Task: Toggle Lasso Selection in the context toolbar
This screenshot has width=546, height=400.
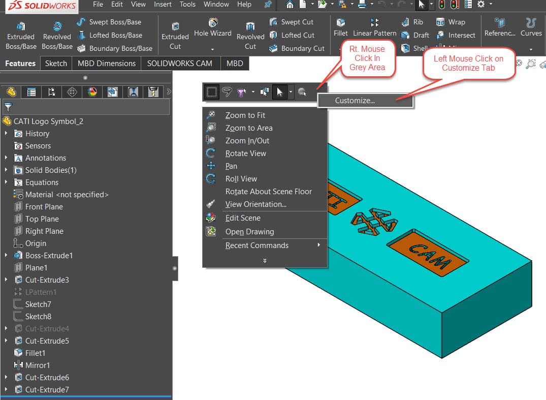Action: [x=227, y=92]
